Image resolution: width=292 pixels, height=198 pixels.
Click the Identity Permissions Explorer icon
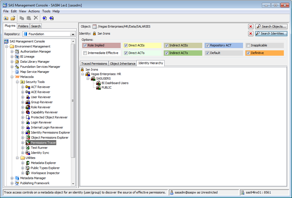coord(28,132)
